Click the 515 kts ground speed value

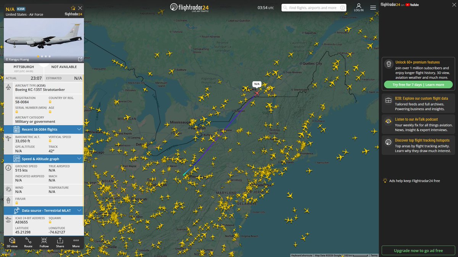tap(21, 171)
